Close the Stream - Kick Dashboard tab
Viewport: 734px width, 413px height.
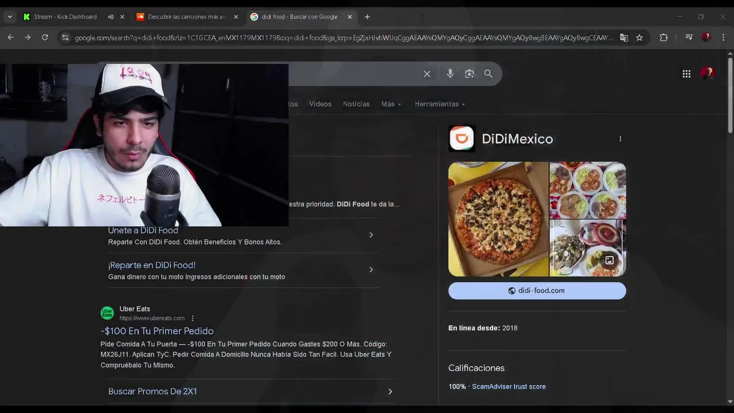pyautogui.click(x=122, y=17)
